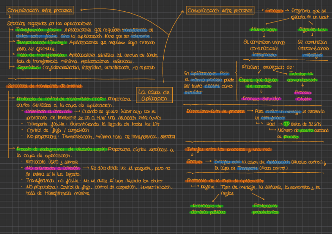Select the line "Transporte fiable"
The image size is (332, 234).
click(x=46, y=124)
